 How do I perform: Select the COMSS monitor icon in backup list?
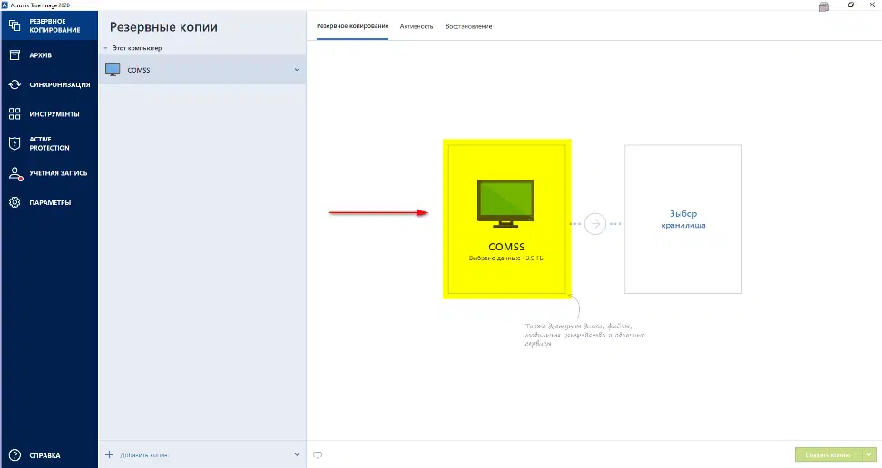coord(113,70)
